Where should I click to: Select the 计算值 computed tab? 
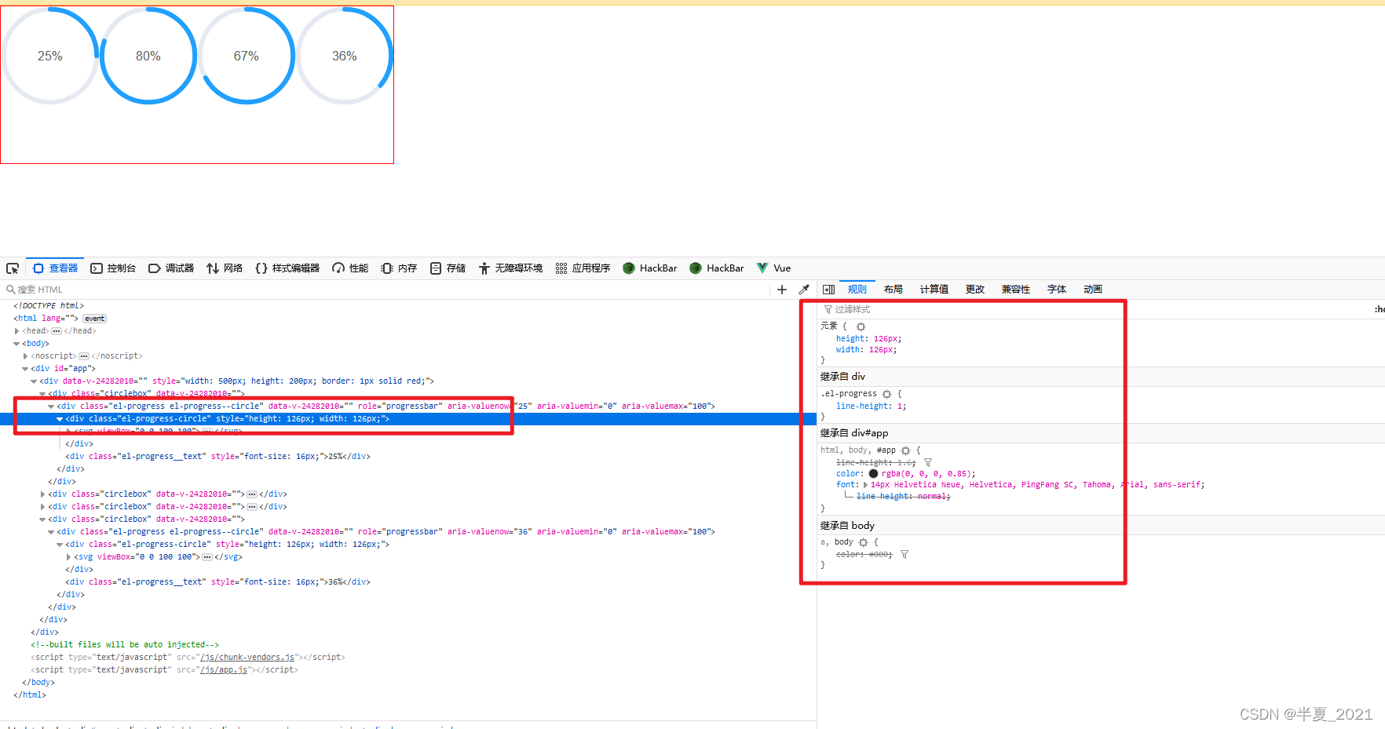coord(934,290)
